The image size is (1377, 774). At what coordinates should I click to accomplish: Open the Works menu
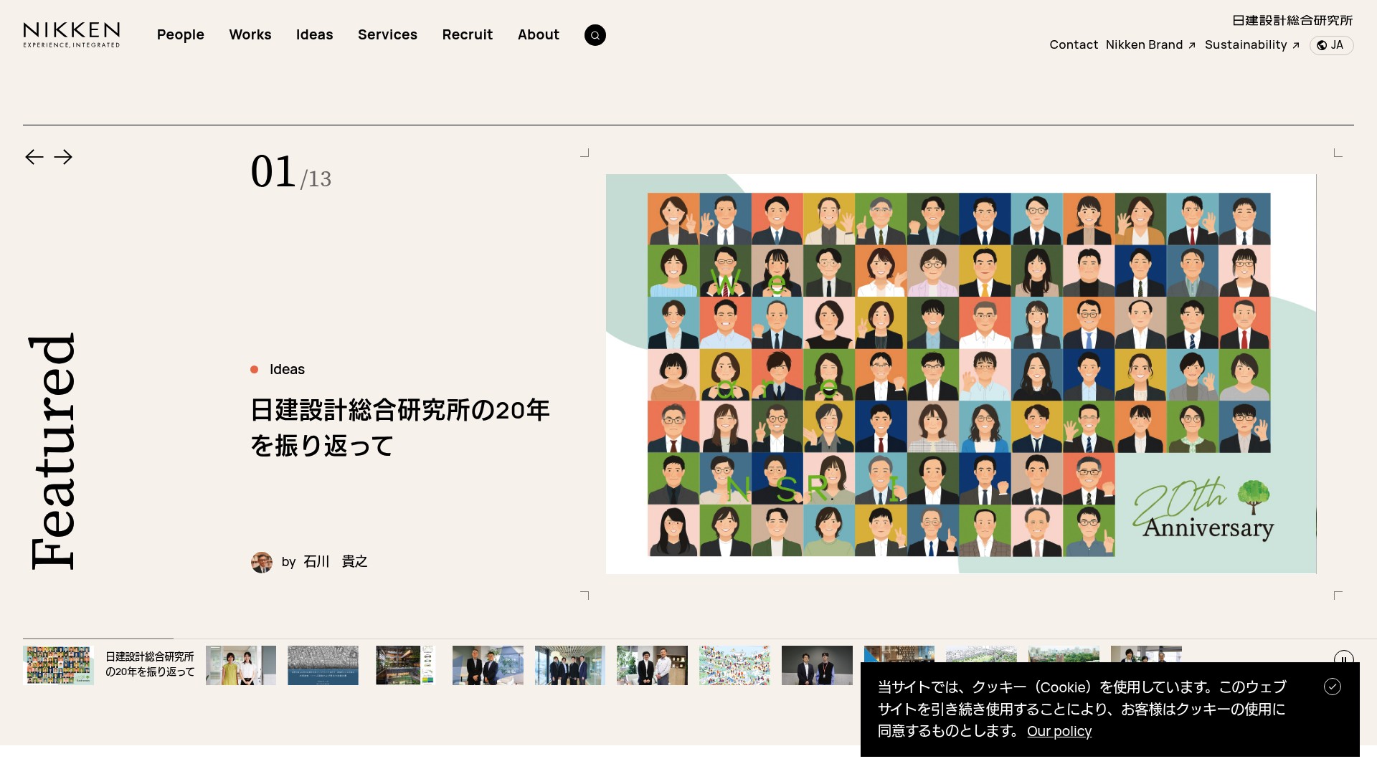[x=250, y=34]
